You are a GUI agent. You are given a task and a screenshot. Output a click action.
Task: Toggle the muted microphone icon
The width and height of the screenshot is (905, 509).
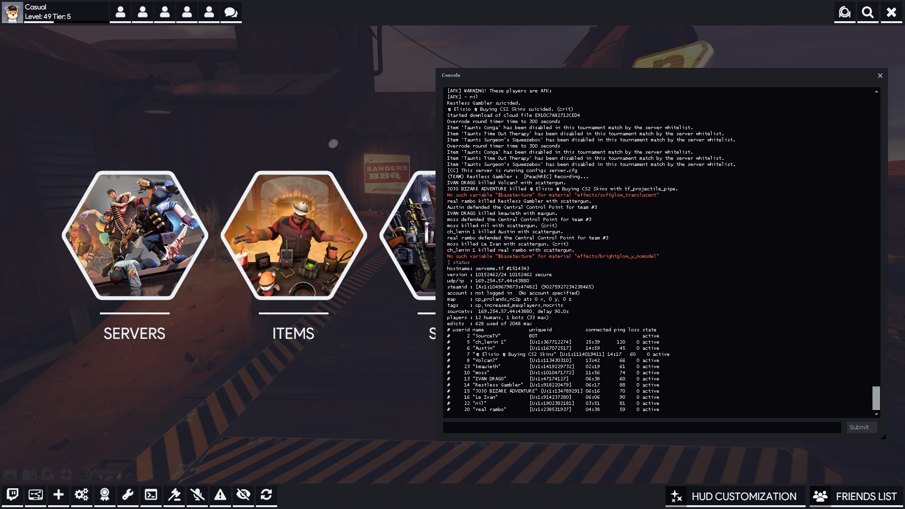tap(197, 495)
